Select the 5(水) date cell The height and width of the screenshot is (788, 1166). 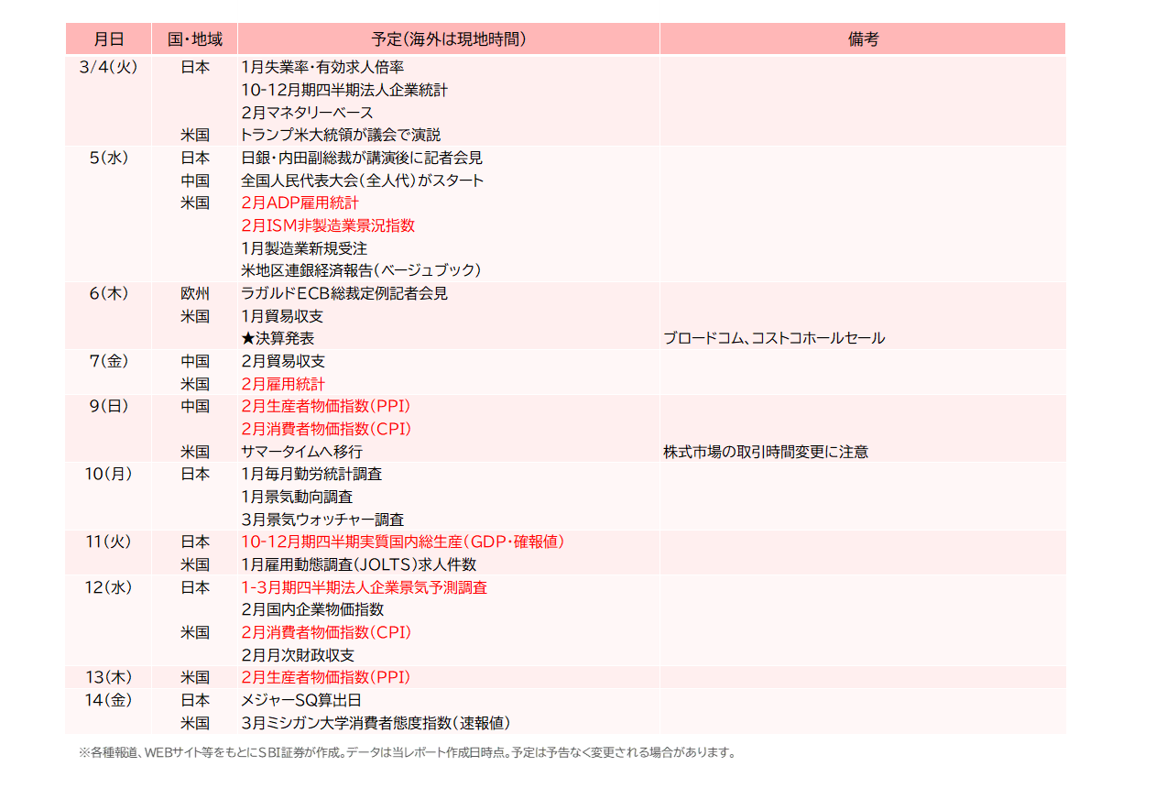click(x=109, y=158)
